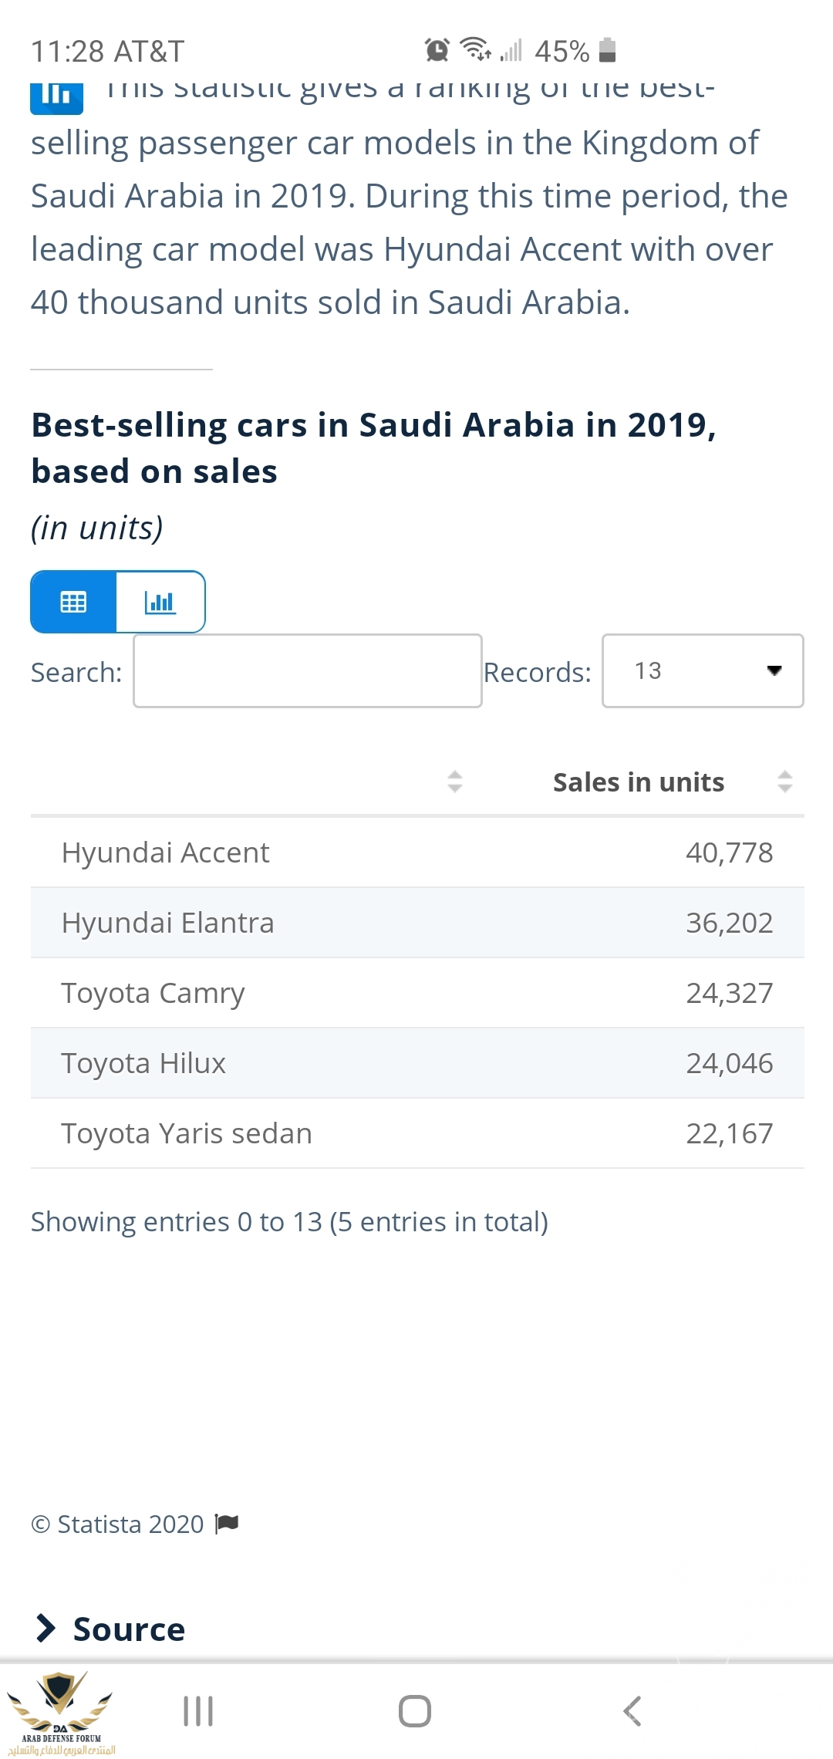Screen dimensions: 833x1759
Task: Tap the alarm icon in status bar
Action: [x=437, y=50]
